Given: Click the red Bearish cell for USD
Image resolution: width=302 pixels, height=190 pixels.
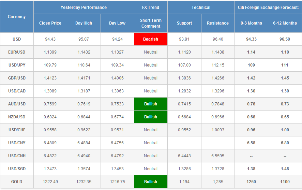Looking at the screenshot, I should click(x=151, y=39).
